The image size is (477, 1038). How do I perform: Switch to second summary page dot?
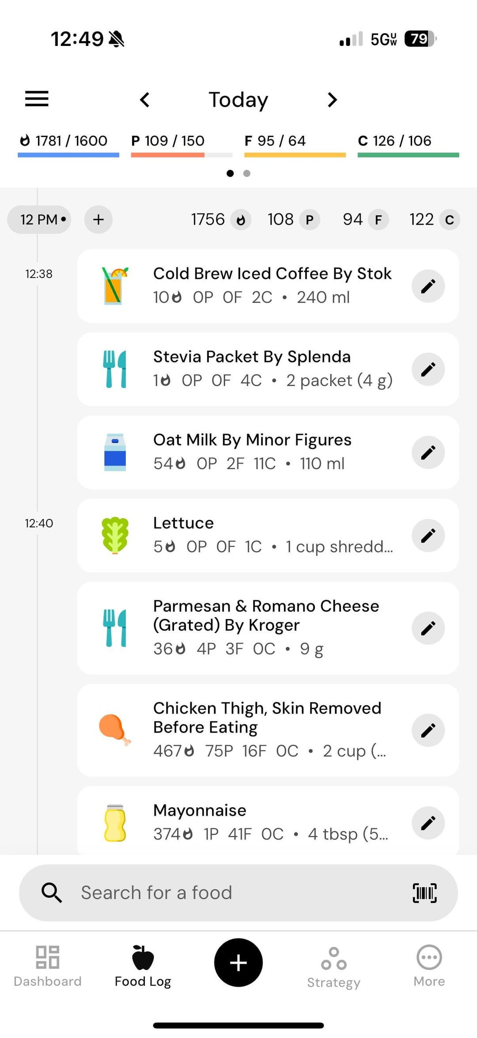[247, 173]
